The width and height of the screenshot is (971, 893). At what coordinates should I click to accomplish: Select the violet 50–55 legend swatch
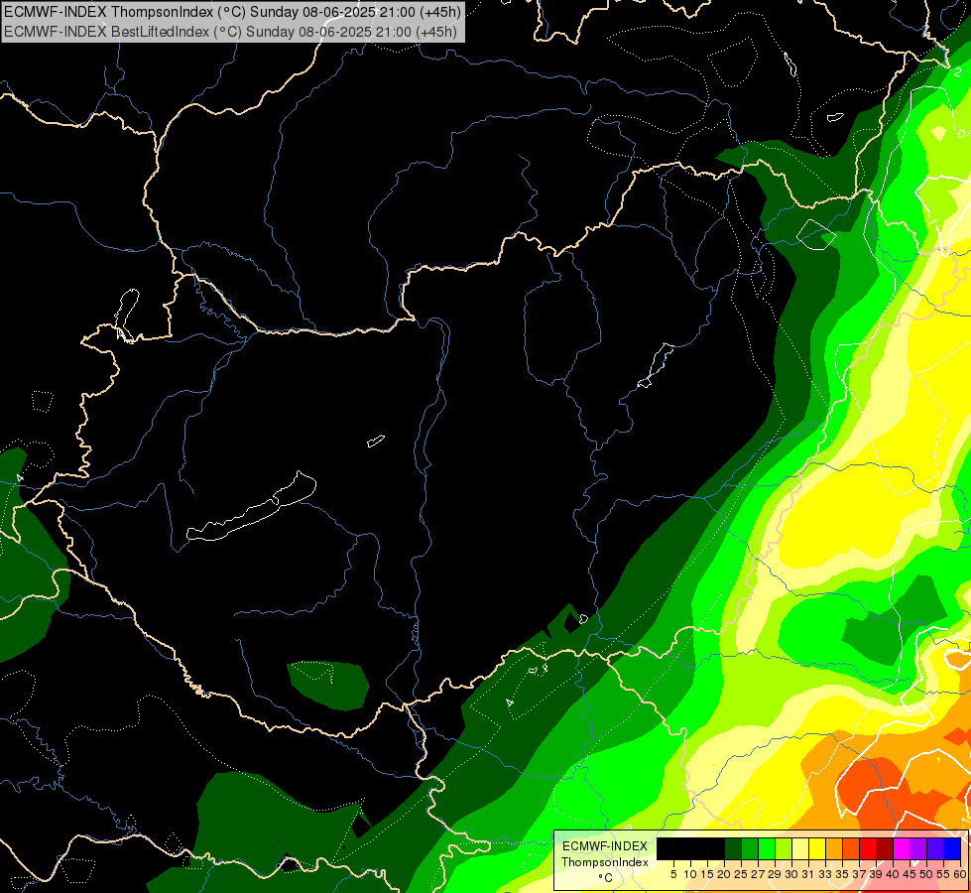point(935,848)
